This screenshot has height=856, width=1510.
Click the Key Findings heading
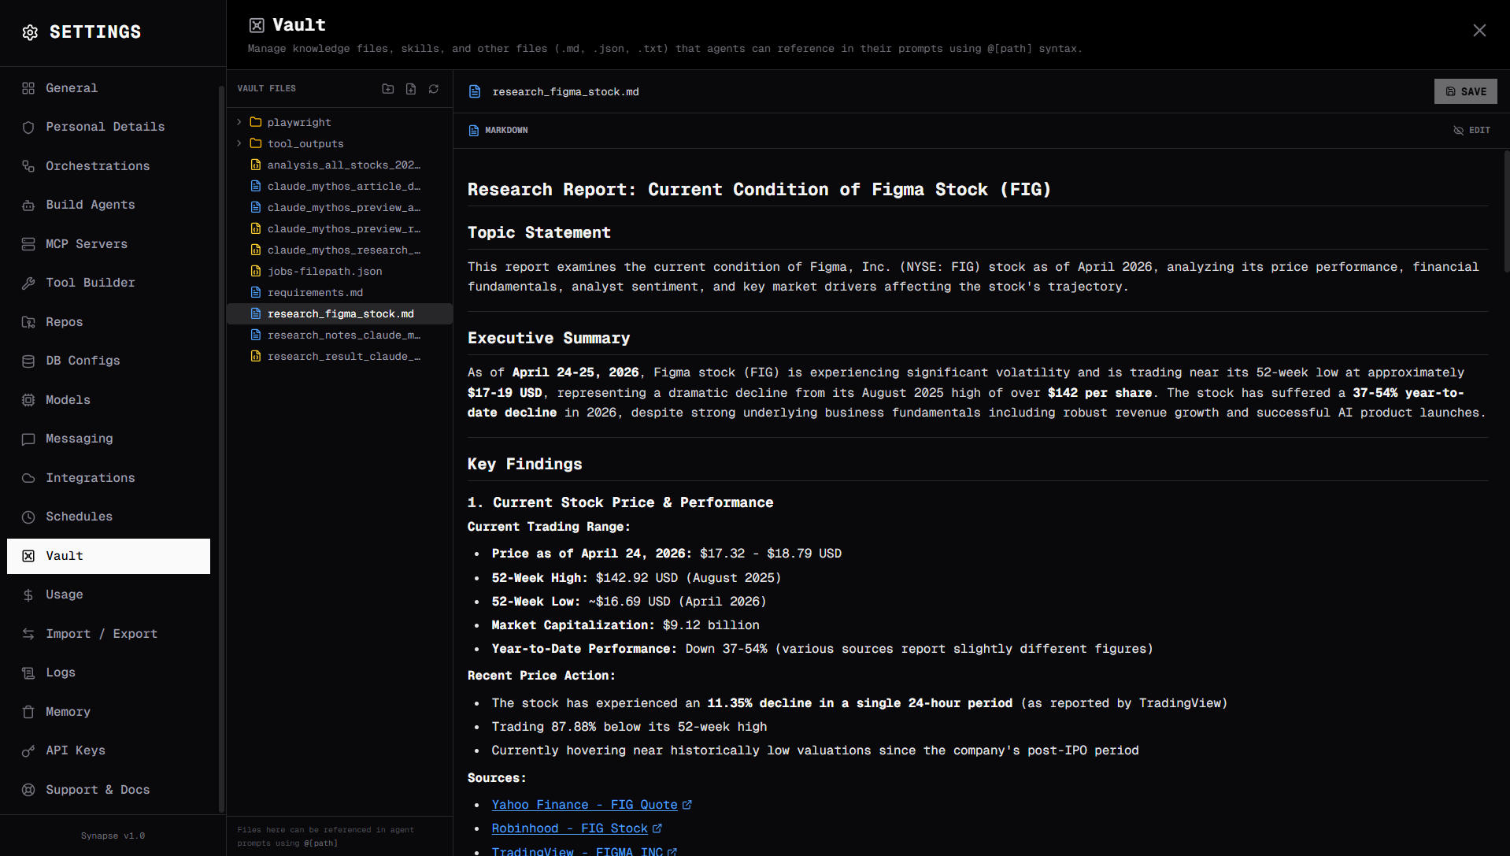point(524,464)
